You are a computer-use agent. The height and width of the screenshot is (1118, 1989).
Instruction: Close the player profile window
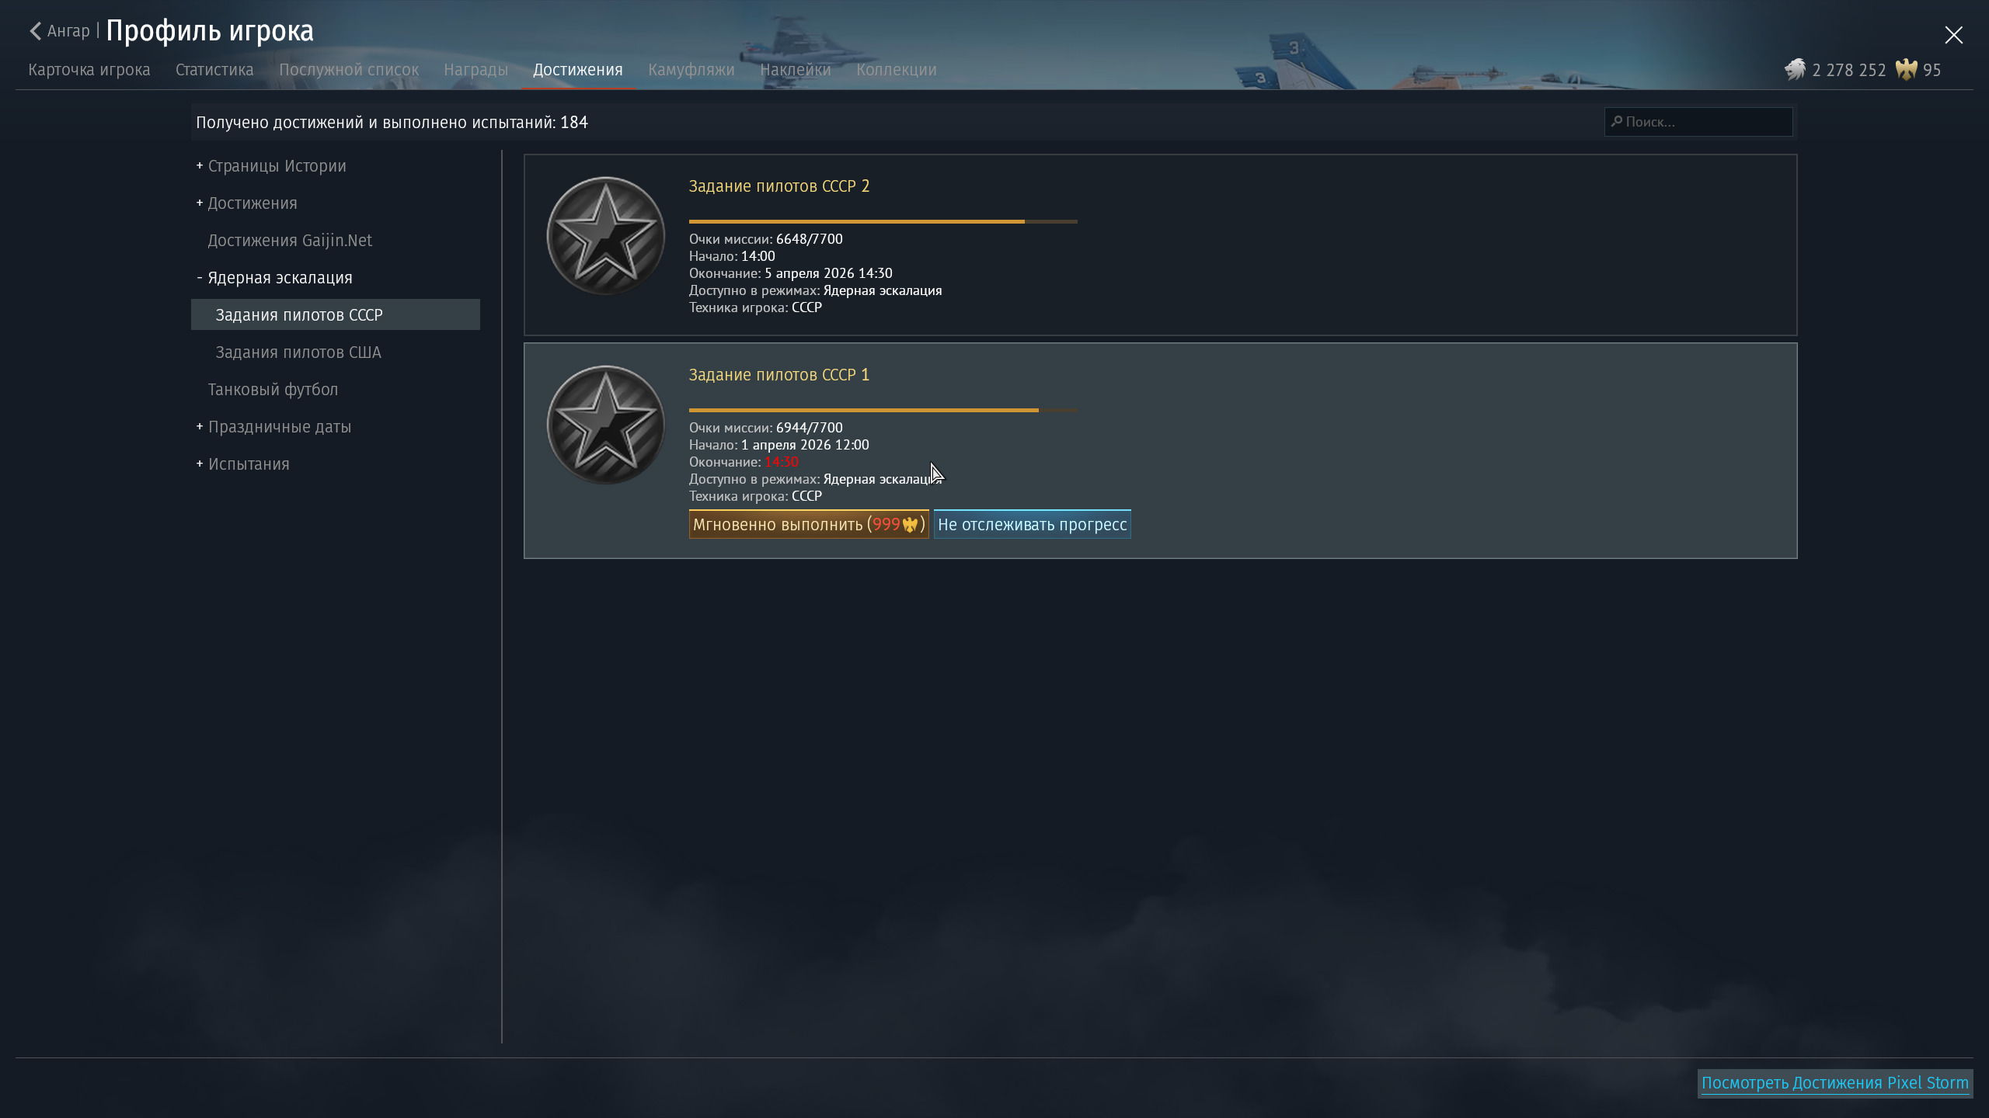[x=1953, y=35]
